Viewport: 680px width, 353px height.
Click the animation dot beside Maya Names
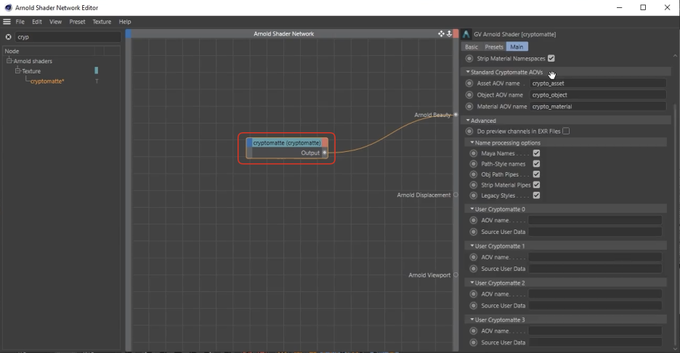473,153
